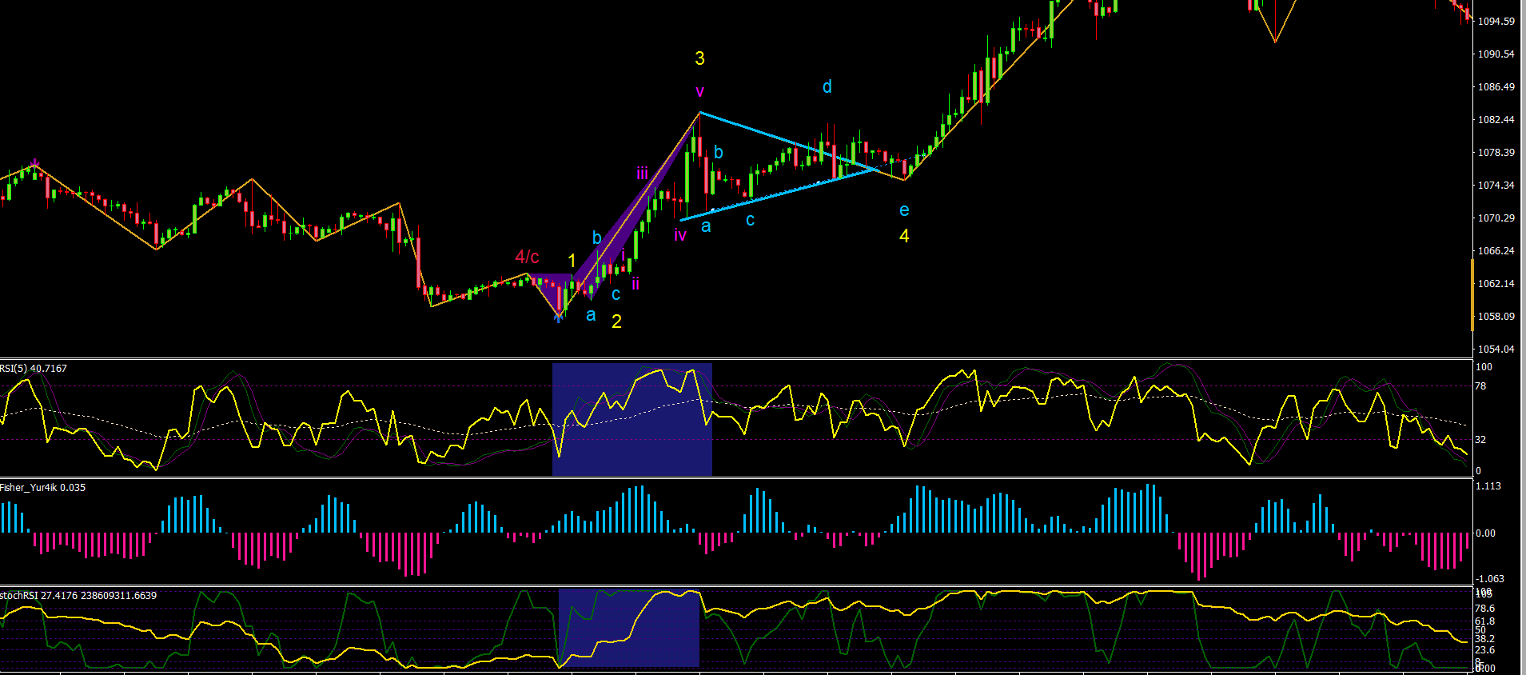Screen dimensions: 1526x675
Task: Select the blue highlight rectangle in the stochRSI panel
Action: coord(629,628)
